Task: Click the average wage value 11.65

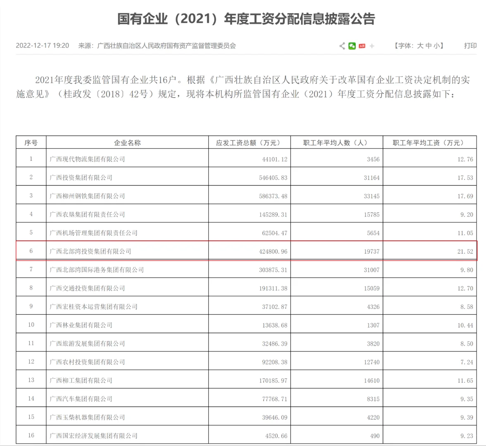Action: 465,380
